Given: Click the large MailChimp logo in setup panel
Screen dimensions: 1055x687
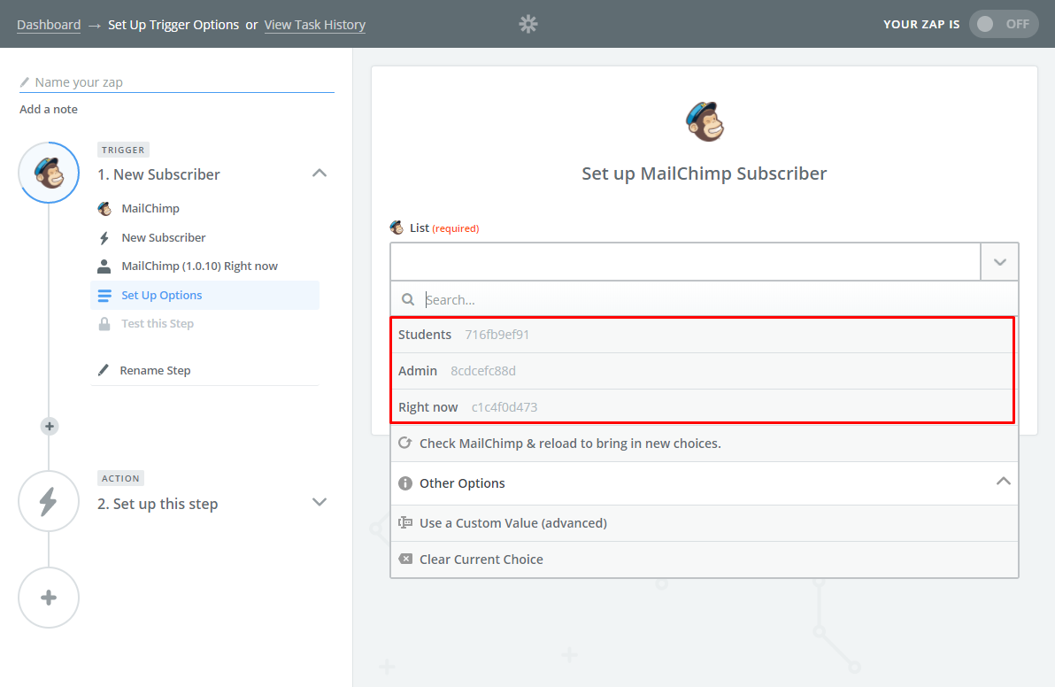Looking at the screenshot, I should click(705, 122).
